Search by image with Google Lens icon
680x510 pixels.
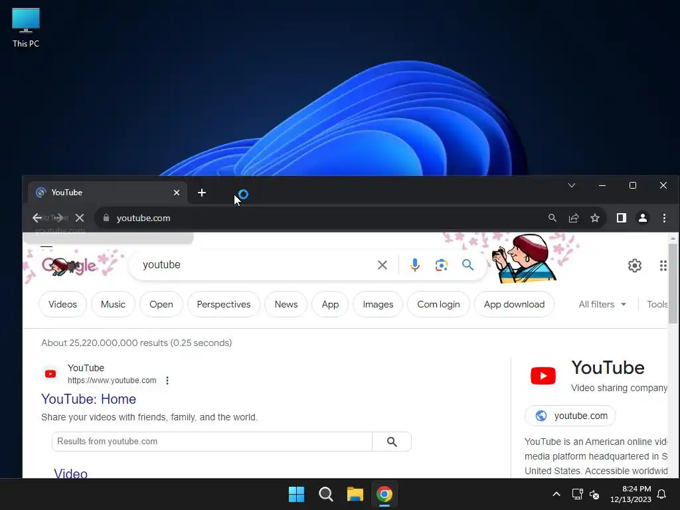(441, 264)
